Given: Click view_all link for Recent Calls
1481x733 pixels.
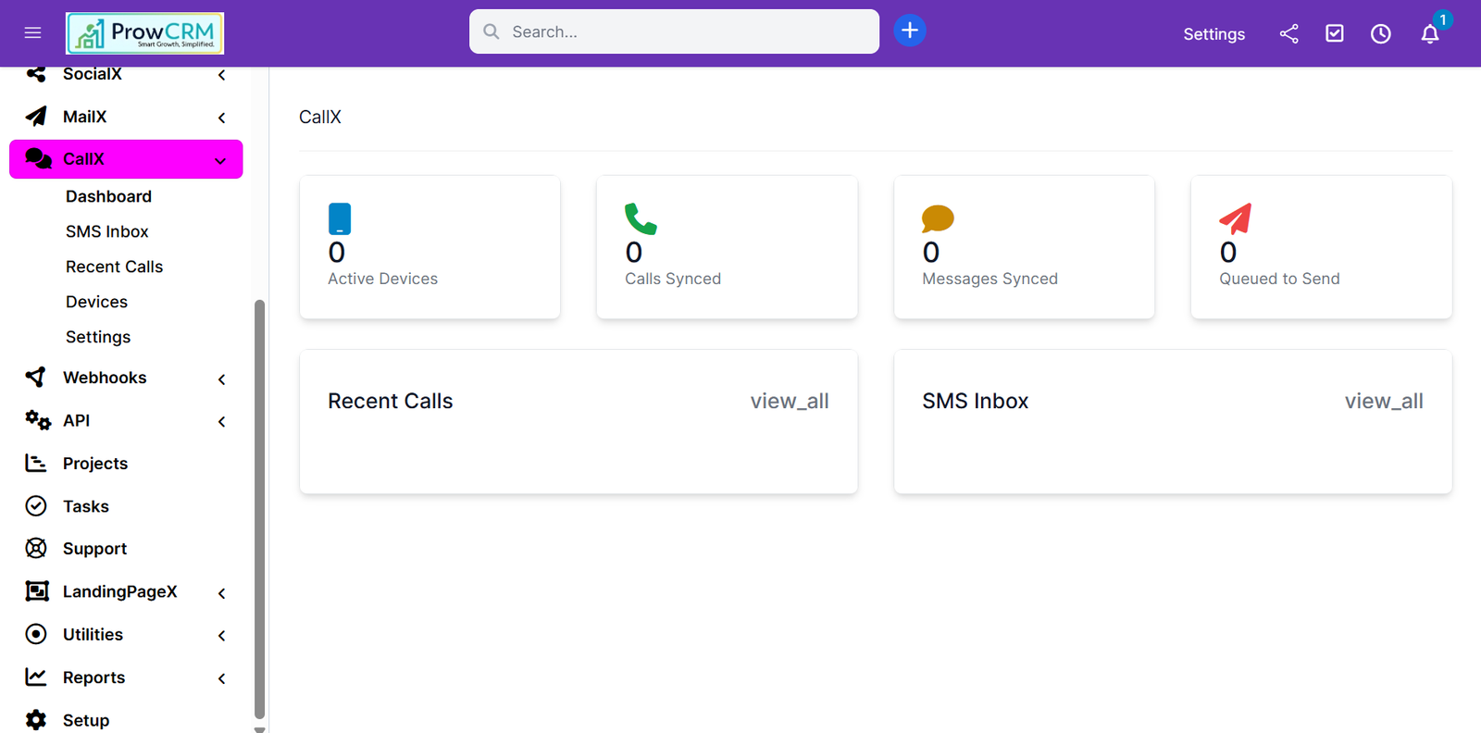Looking at the screenshot, I should 790,401.
